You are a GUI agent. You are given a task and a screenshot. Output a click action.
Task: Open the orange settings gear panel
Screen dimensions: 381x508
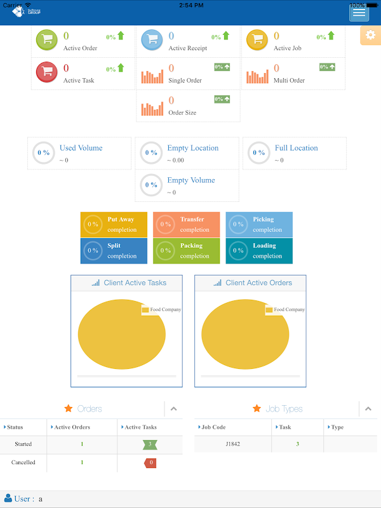tap(371, 36)
